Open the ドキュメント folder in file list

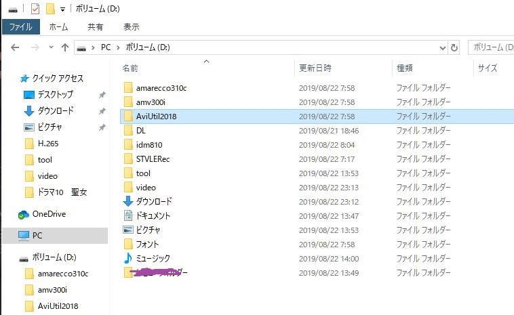pyautogui.click(x=147, y=216)
